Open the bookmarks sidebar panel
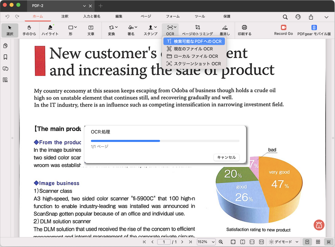The width and height of the screenshot is (335, 247). coord(5,57)
